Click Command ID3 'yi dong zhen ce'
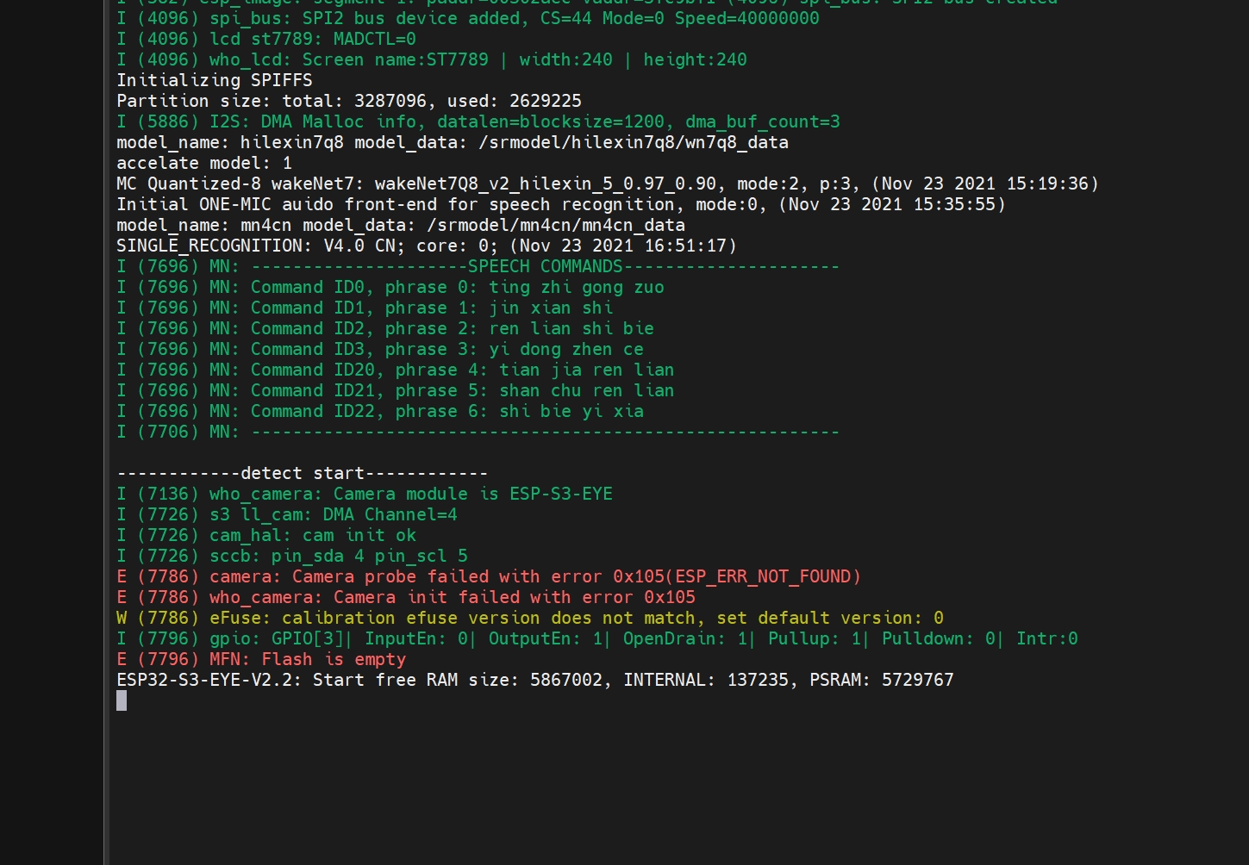The width and height of the screenshot is (1249, 865). [380, 349]
